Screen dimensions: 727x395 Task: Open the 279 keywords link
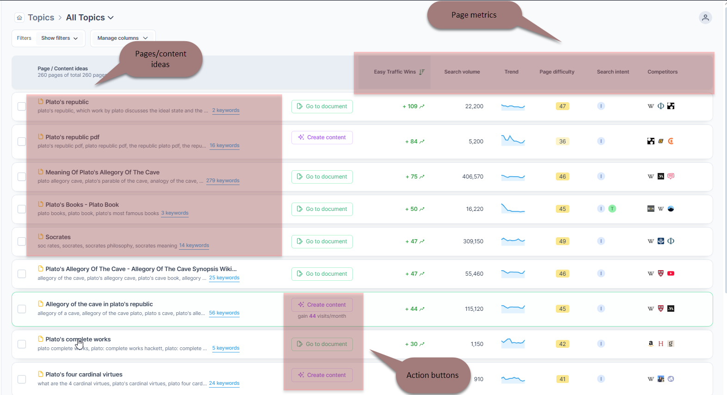pos(222,181)
